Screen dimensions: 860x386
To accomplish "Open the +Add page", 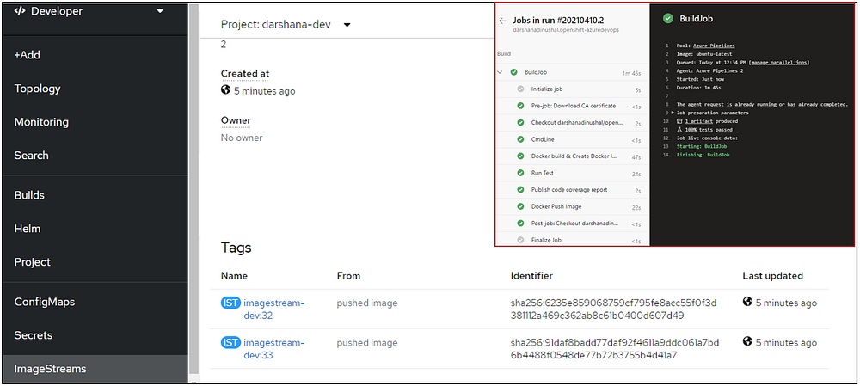I will 27,55.
